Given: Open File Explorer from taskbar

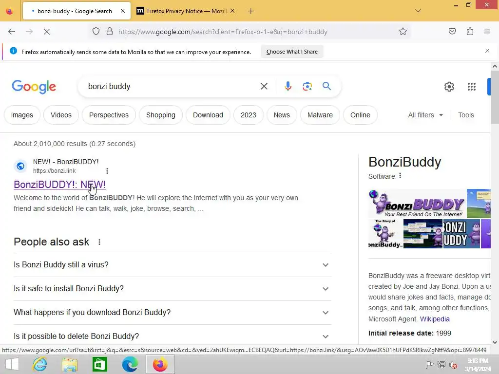Looking at the screenshot, I should (70, 364).
